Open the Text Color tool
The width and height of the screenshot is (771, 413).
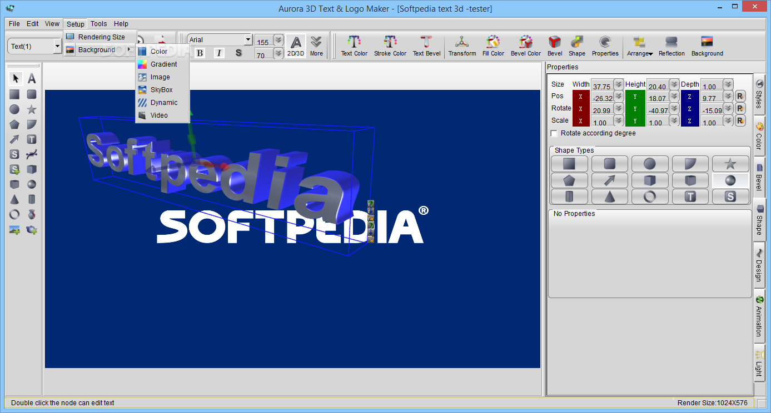tap(354, 46)
